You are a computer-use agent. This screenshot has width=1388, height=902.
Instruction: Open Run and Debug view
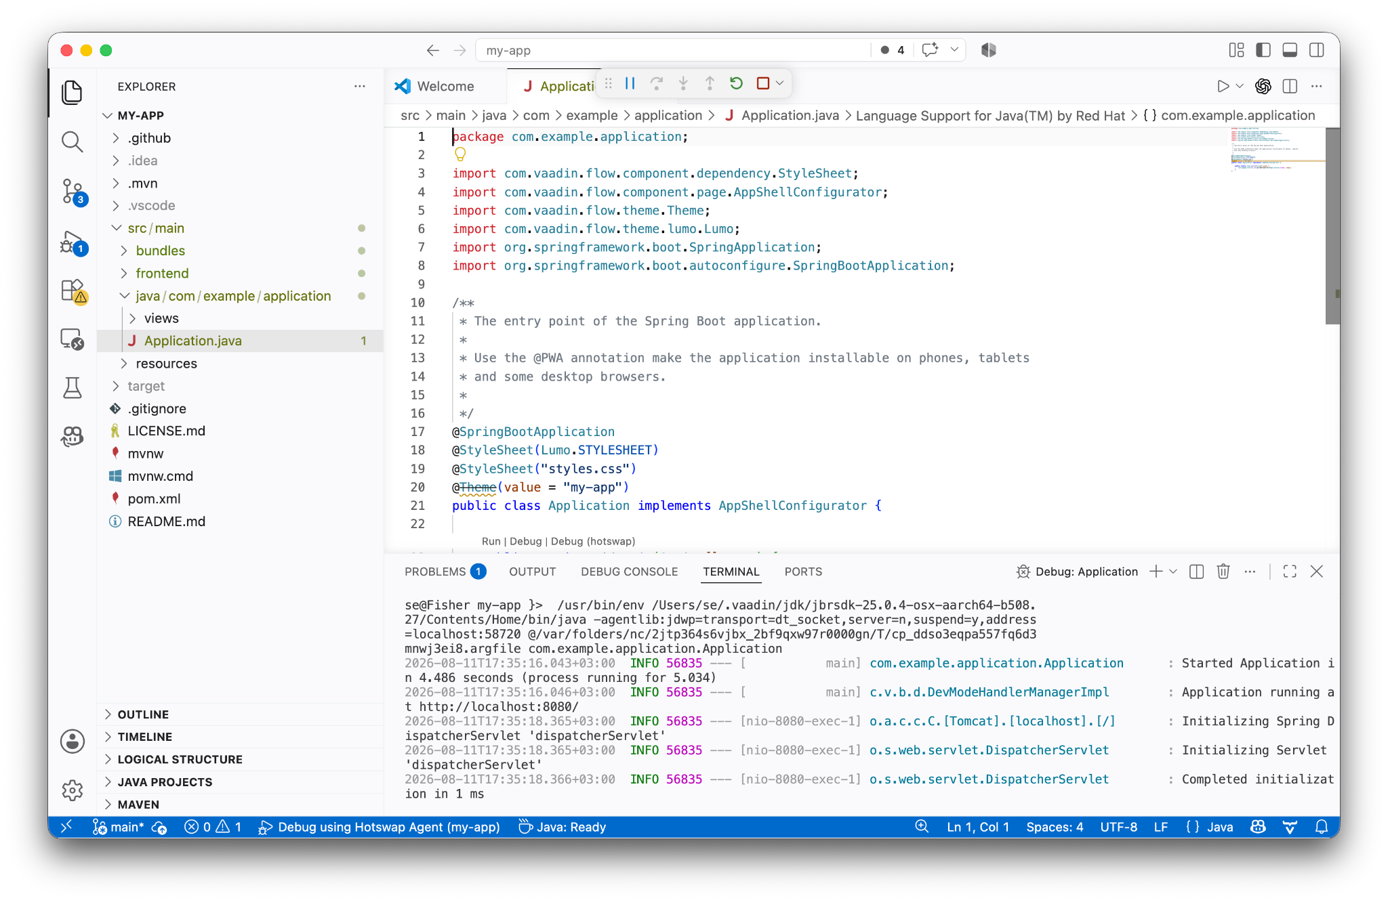click(72, 242)
